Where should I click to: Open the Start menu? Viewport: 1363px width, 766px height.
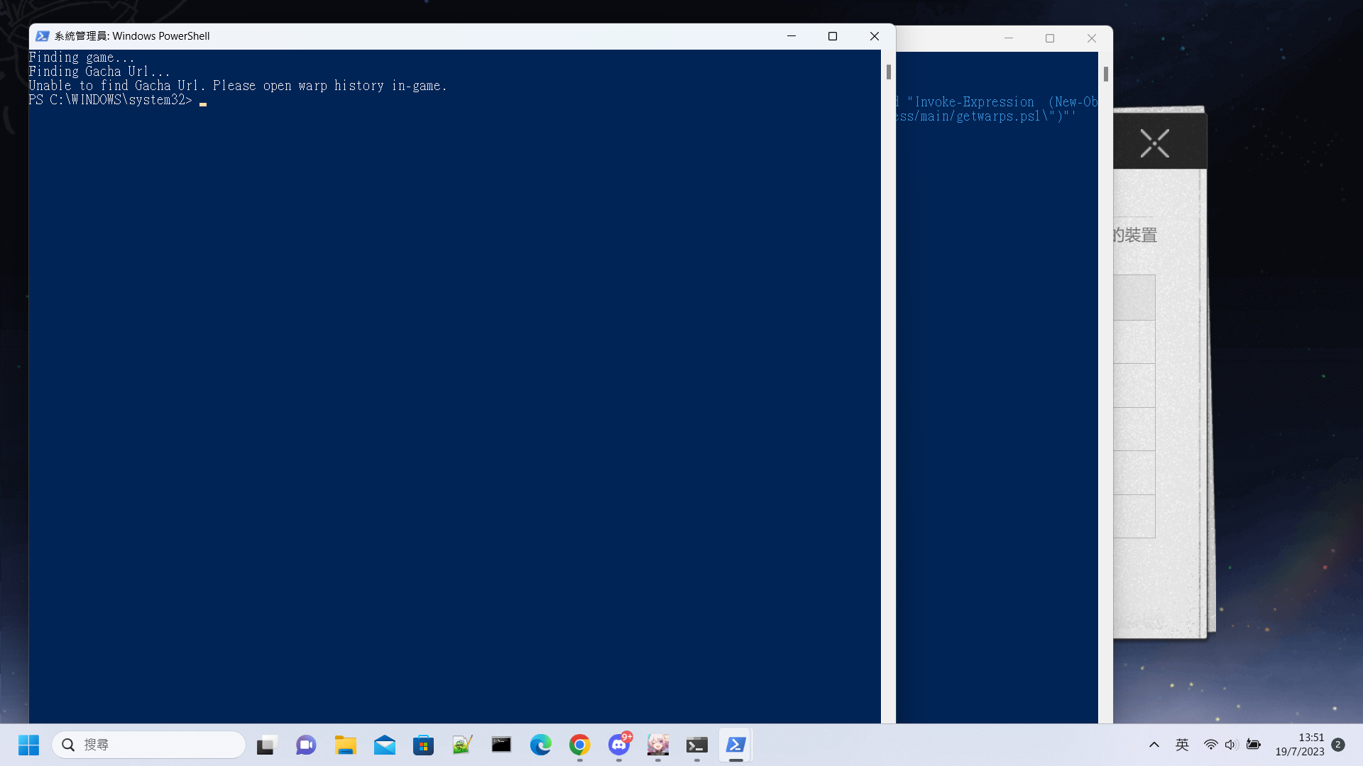tap(28, 745)
